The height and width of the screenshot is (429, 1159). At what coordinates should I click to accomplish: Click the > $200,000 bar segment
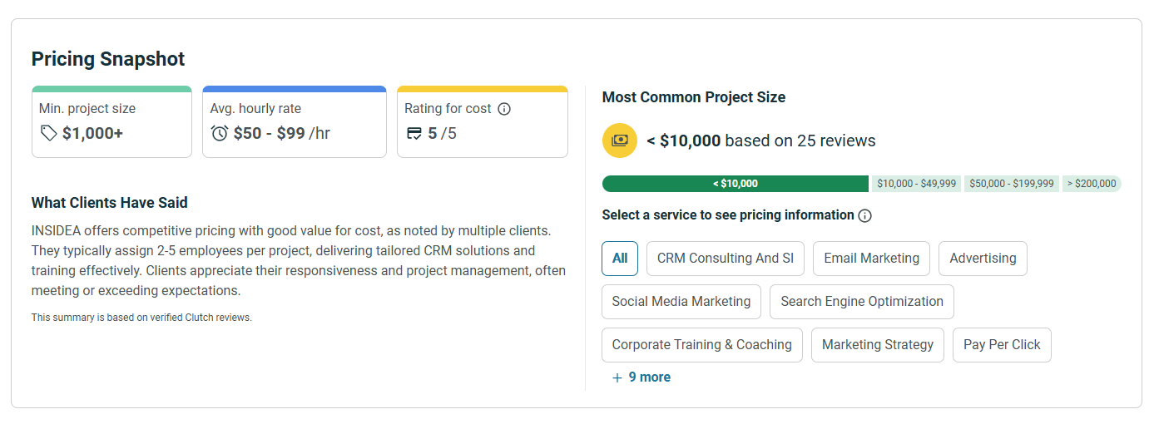tap(1092, 184)
